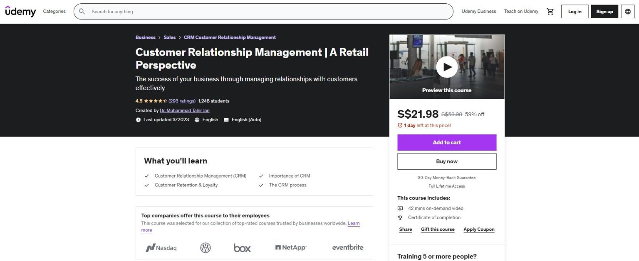This screenshot has height=261, width=639.
Task: Sign up for a Udemy account
Action: [x=604, y=11]
